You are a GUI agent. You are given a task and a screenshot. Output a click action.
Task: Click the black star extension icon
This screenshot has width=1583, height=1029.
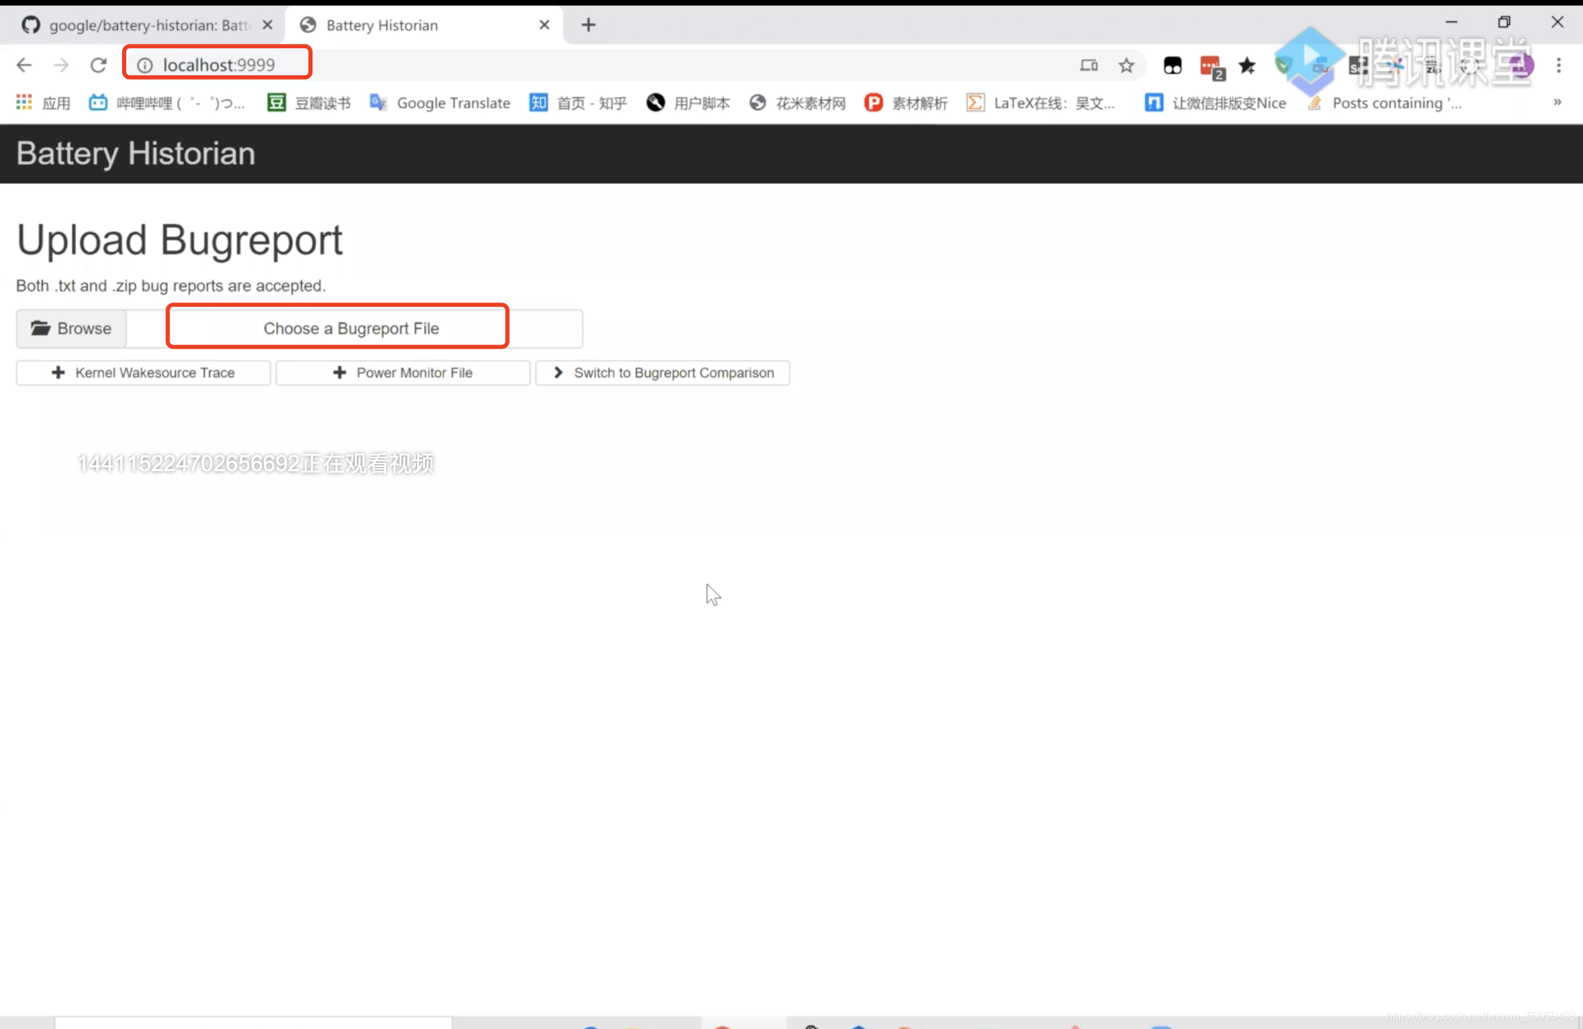1247,66
